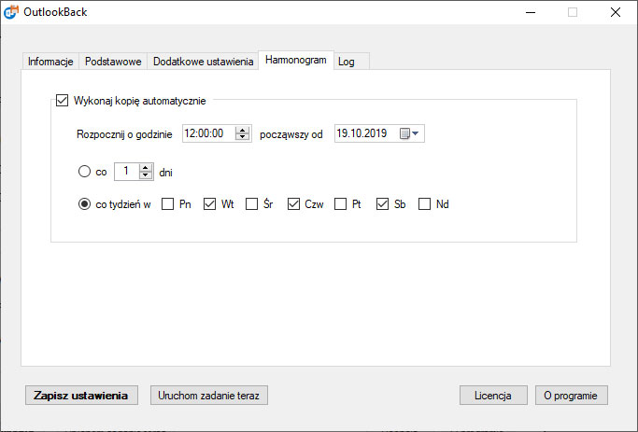
Task: Click into the 12:00:00 time field
Action: coord(208,133)
